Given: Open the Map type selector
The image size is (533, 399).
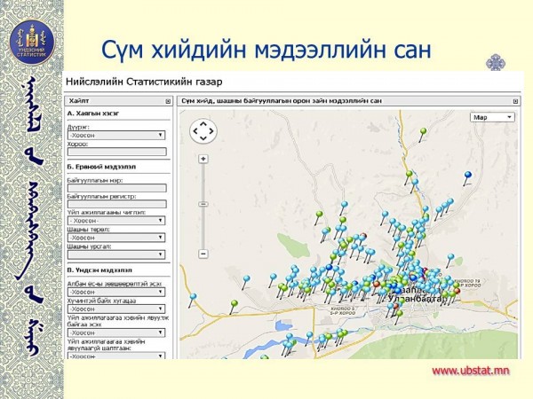Looking at the screenshot, I should tap(493, 117).
